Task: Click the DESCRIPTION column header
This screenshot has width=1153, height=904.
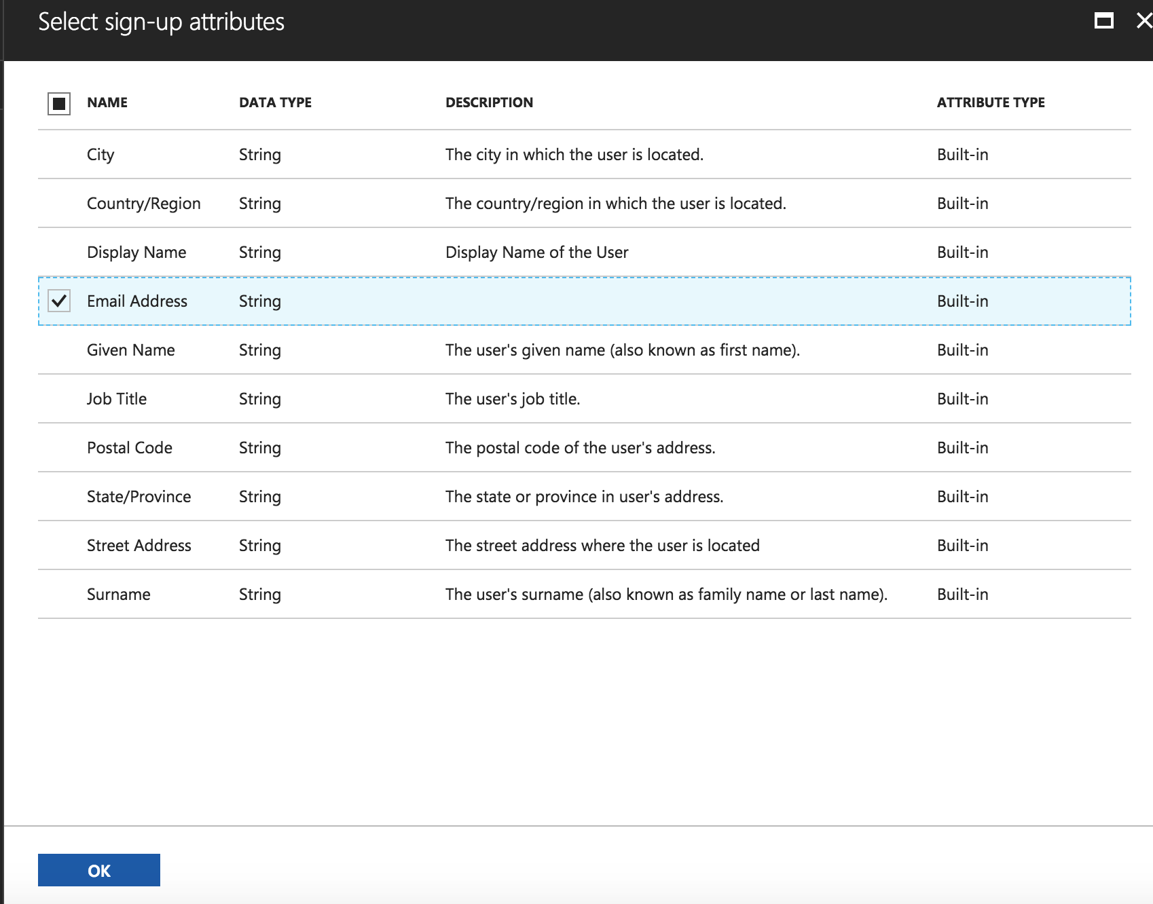Action: (x=489, y=102)
